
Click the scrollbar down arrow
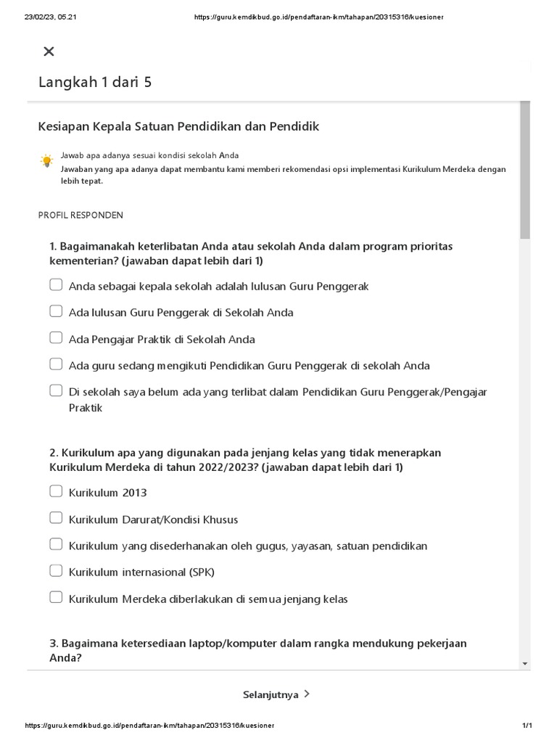524,663
